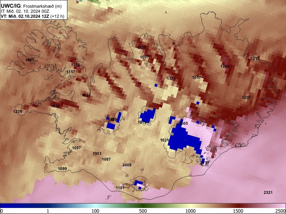Image resolution: width=286 pixels, height=214 pixels.
Task: Click the 1709 height label
Action: pos(141,48)
